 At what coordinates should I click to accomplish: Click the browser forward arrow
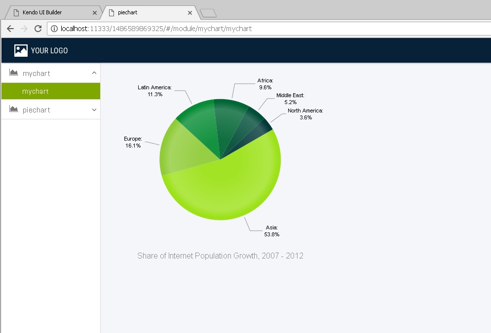point(24,29)
